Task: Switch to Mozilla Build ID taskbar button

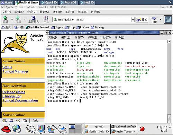Action: click(x=97, y=131)
